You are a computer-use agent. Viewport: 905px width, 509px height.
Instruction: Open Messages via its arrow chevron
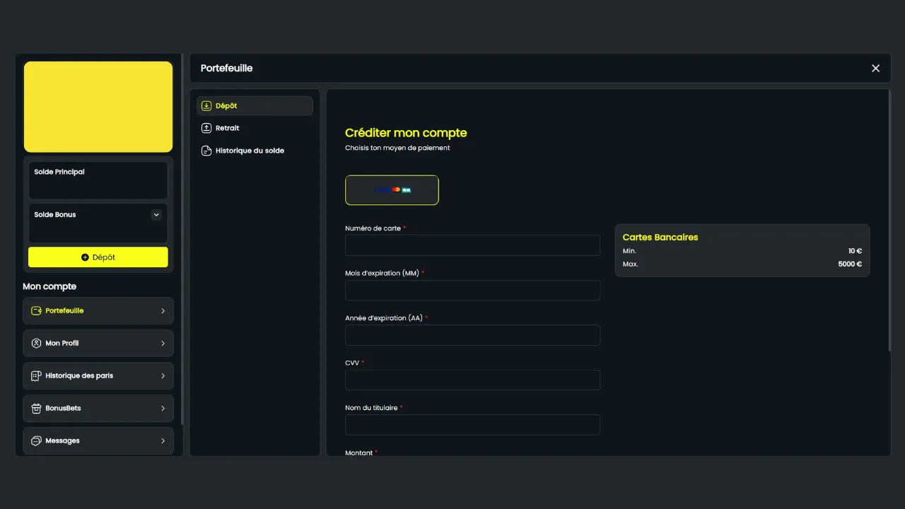tap(163, 441)
